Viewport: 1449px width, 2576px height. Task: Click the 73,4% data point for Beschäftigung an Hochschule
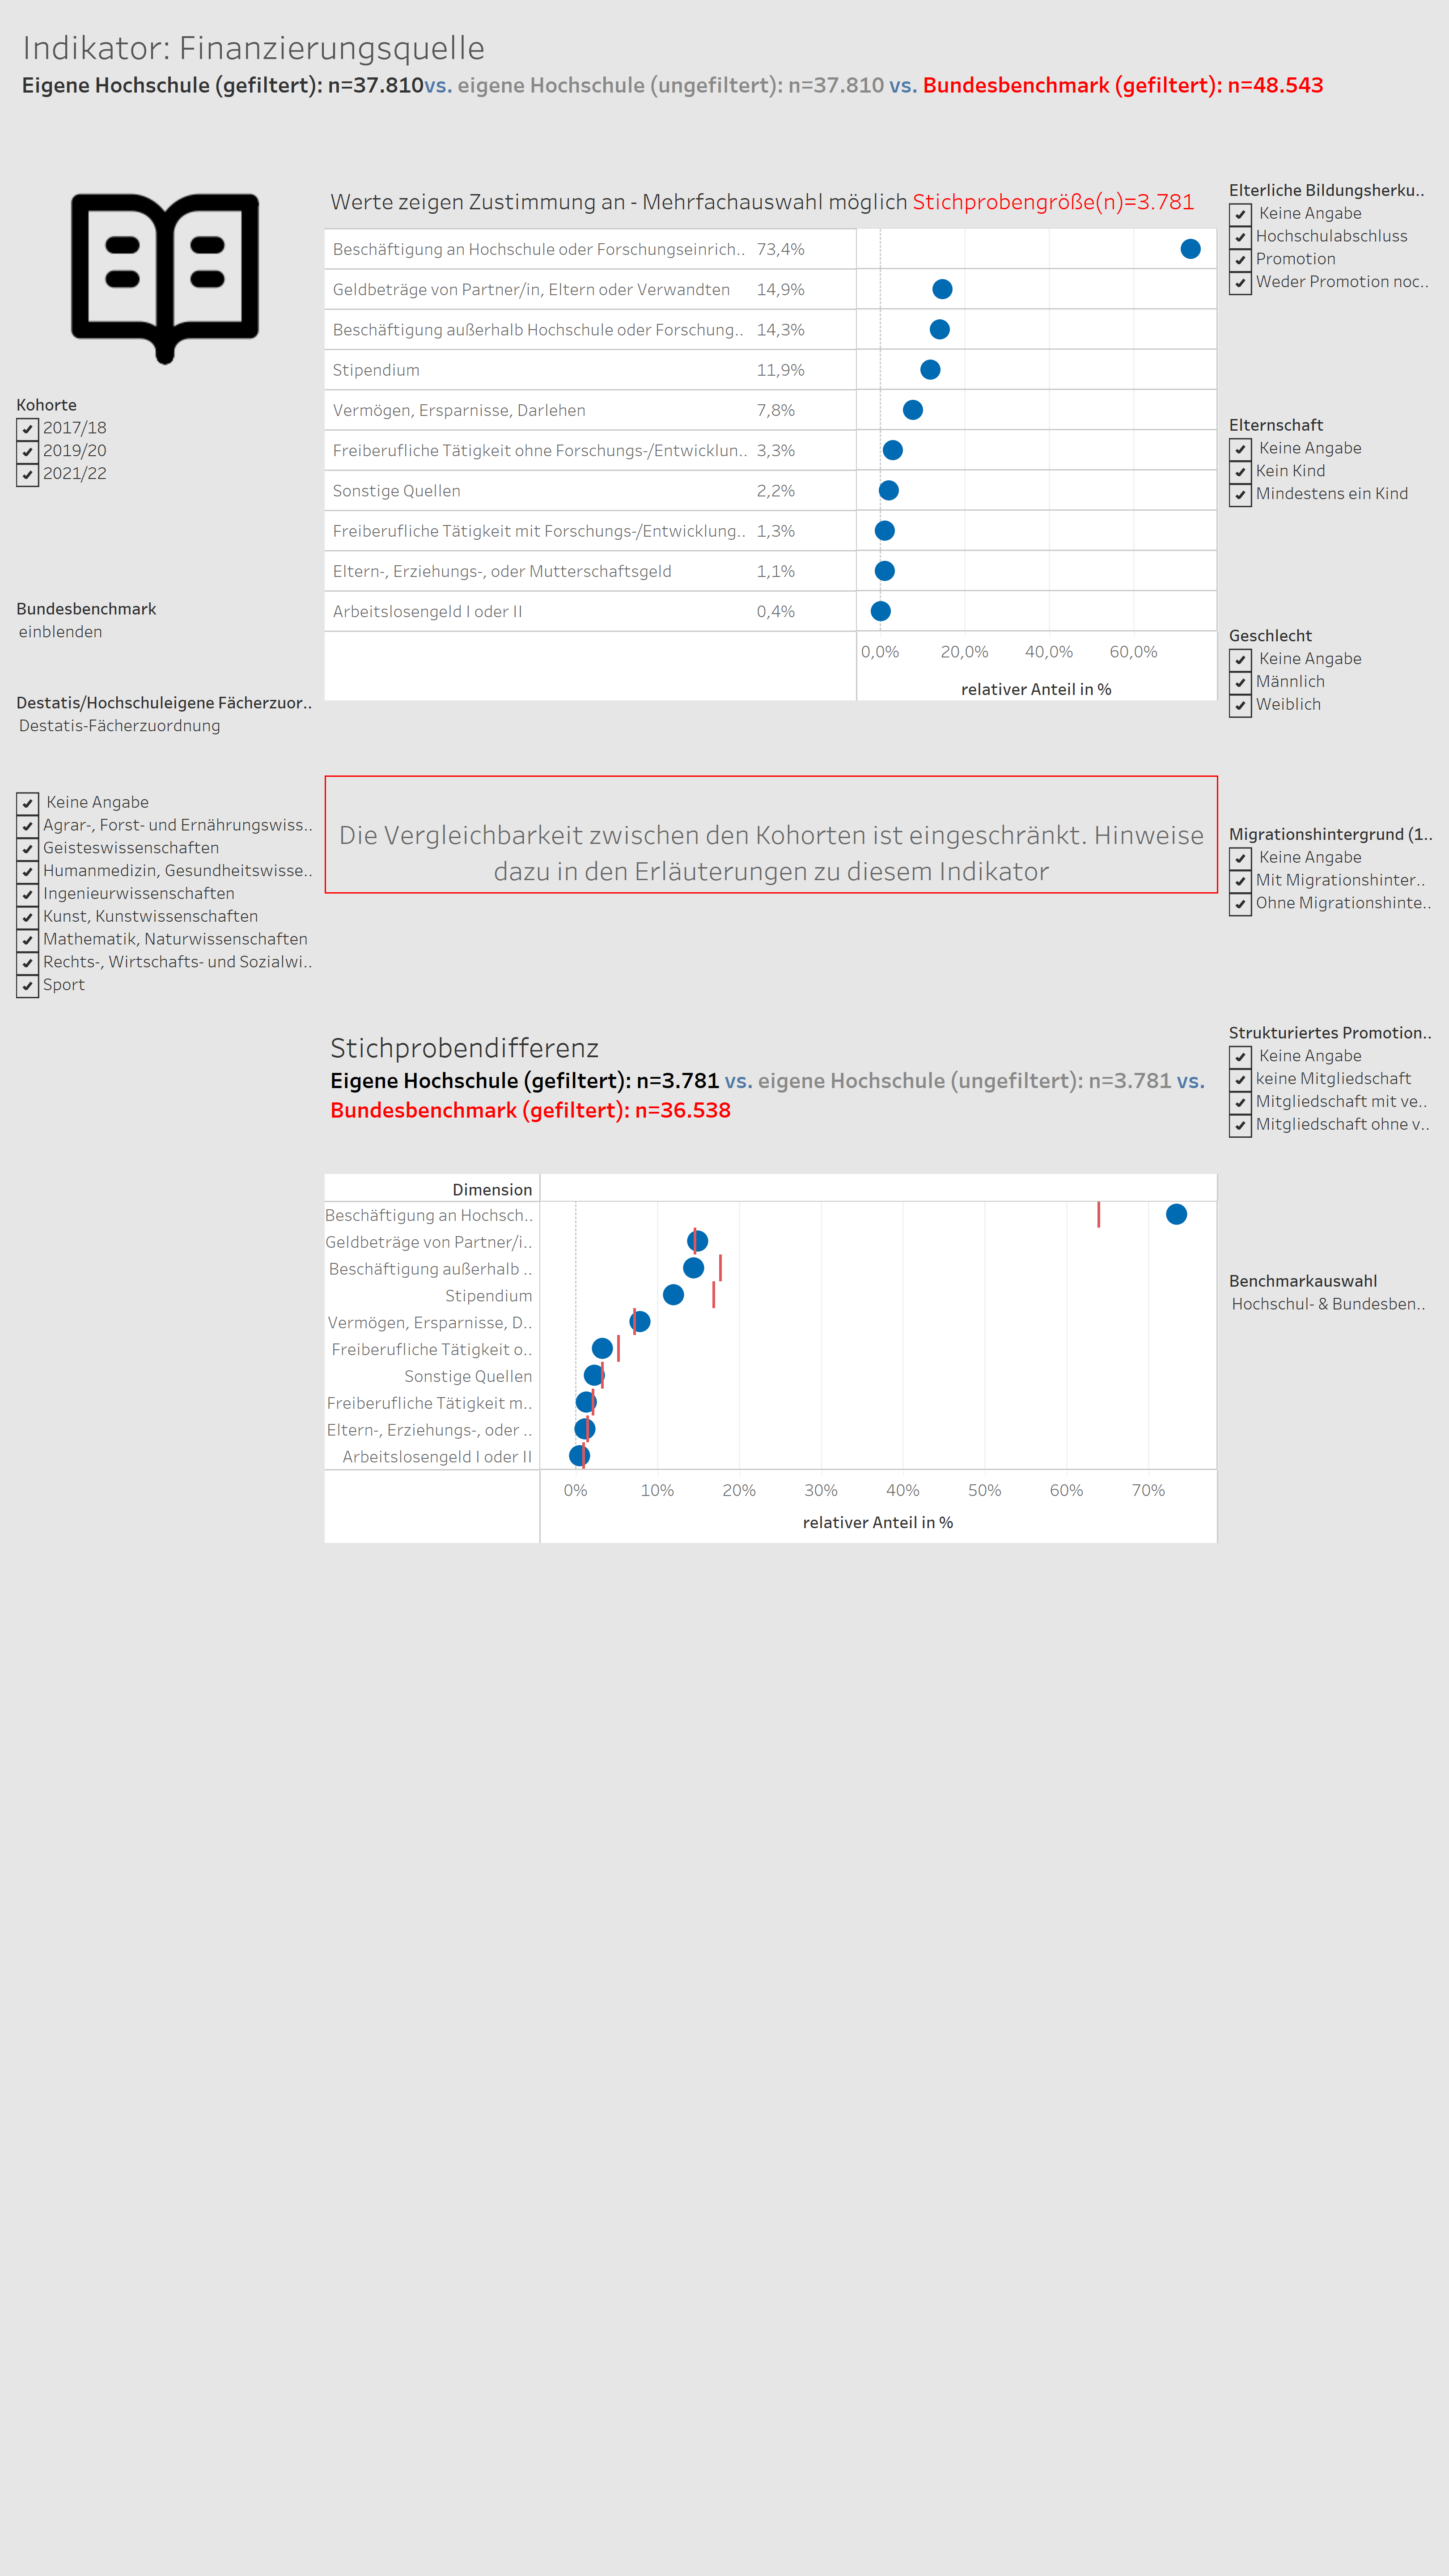(x=1190, y=249)
